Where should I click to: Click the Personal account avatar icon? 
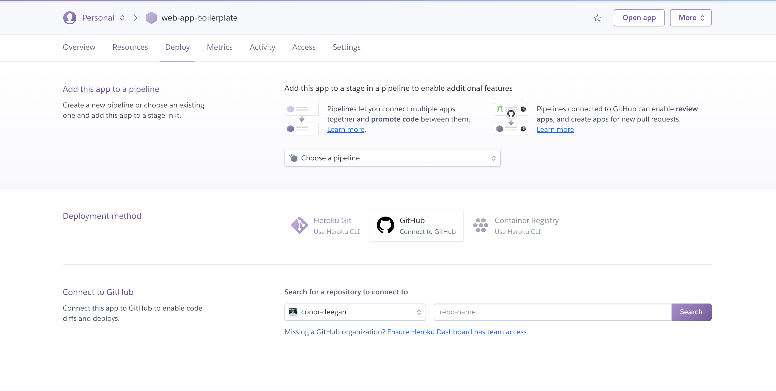(69, 18)
